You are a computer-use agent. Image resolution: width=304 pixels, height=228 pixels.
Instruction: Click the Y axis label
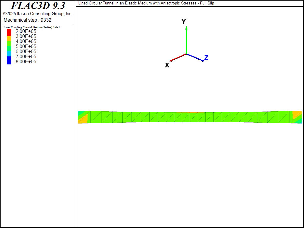pos(184,21)
